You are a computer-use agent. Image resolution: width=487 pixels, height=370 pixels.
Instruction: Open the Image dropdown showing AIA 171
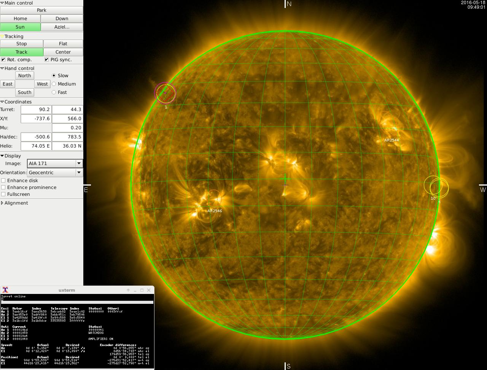click(55, 164)
